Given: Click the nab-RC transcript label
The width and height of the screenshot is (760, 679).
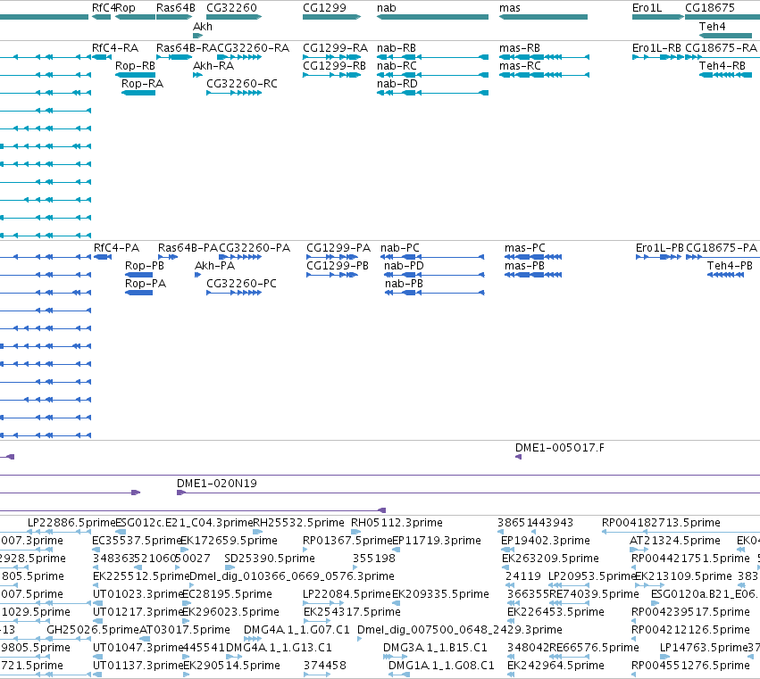Looking at the screenshot, I should [397, 66].
